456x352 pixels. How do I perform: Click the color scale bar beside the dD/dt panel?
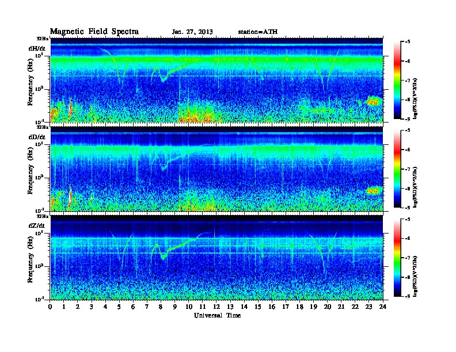click(x=397, y=169)
